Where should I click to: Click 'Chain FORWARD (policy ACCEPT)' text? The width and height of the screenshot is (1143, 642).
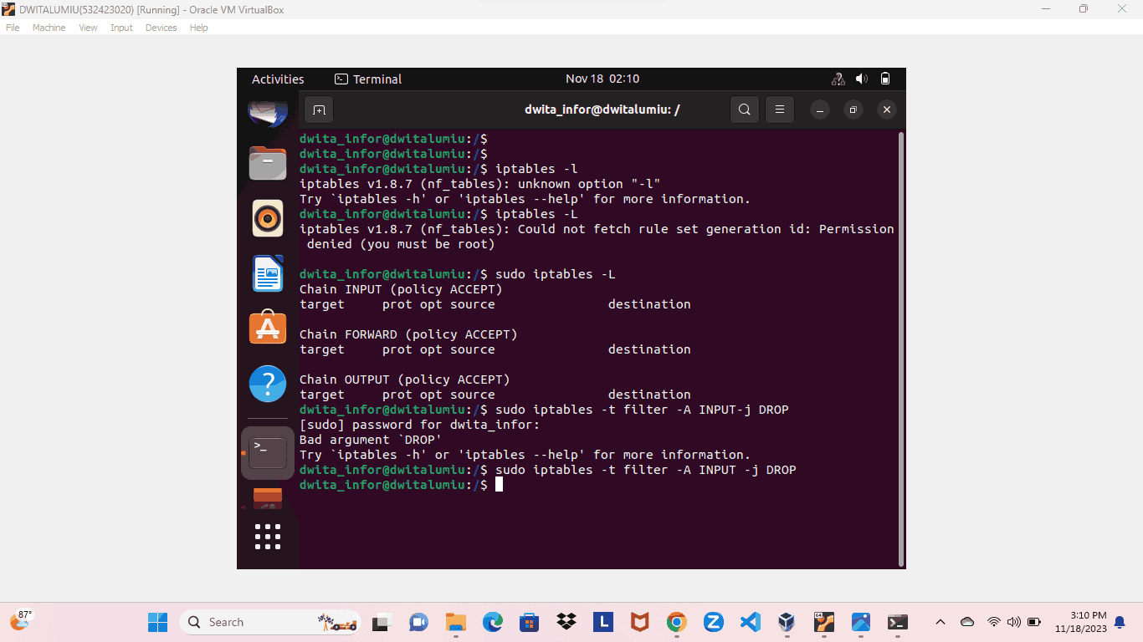408,334
